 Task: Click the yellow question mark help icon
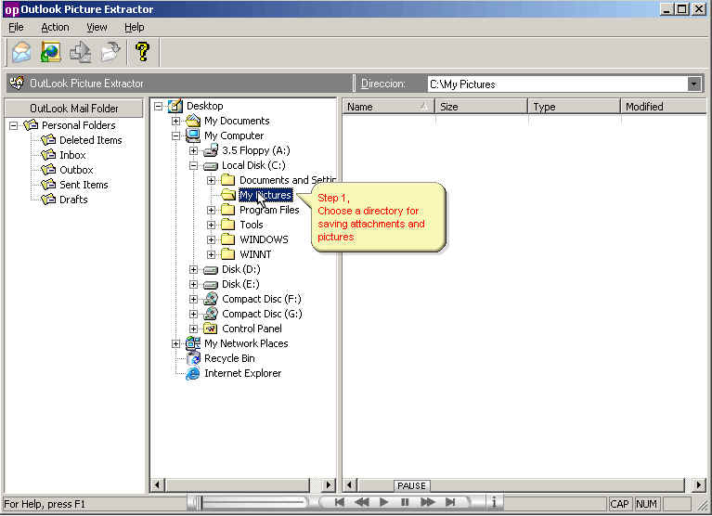[x=142, y=52]
